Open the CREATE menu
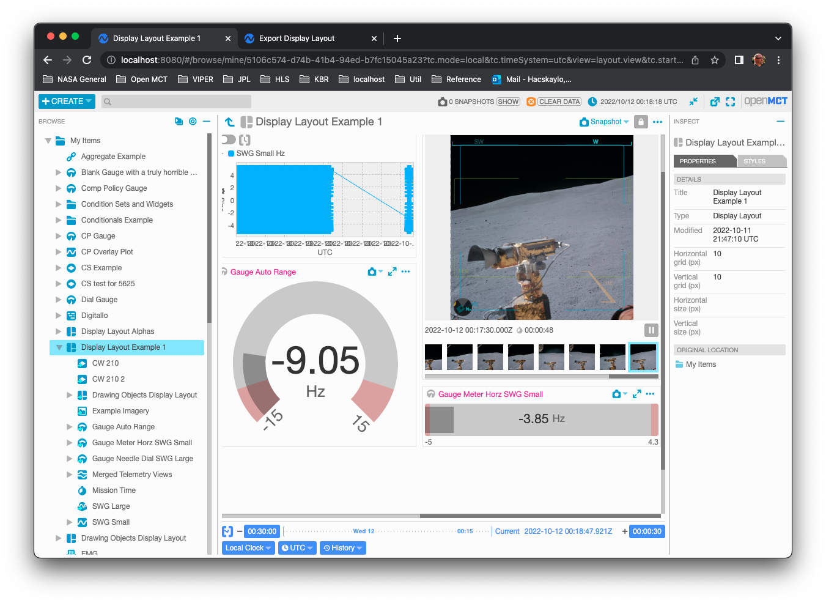The height and width of the screenshot is (603, 826). 66,101
